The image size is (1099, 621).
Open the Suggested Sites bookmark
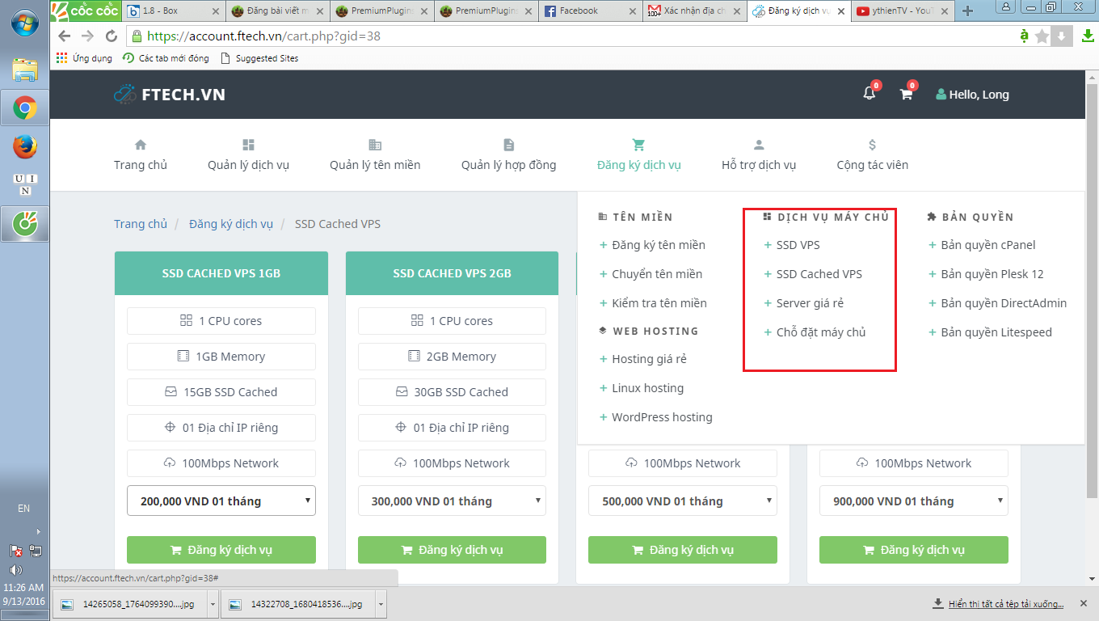tap(259, 58)
